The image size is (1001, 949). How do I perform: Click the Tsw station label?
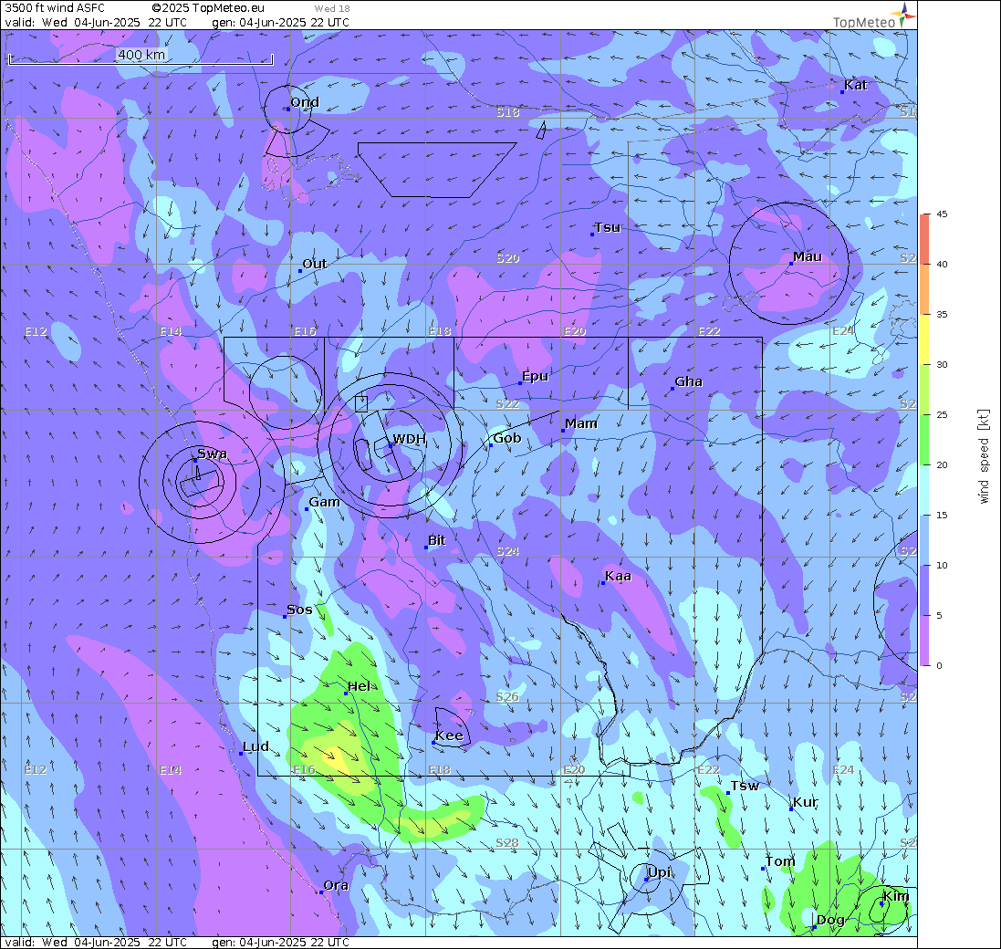(745, 786)
